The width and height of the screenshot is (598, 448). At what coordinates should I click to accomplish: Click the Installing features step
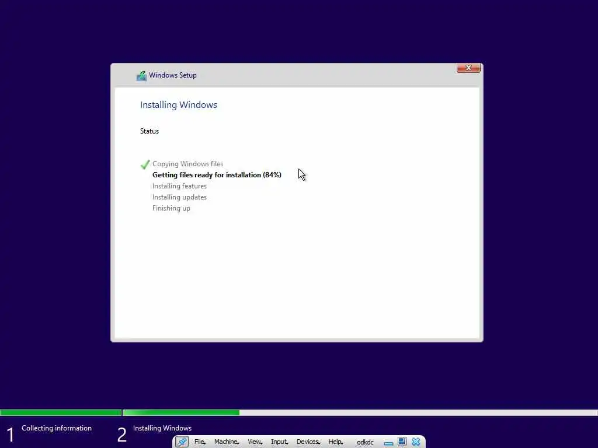(179, 186)
